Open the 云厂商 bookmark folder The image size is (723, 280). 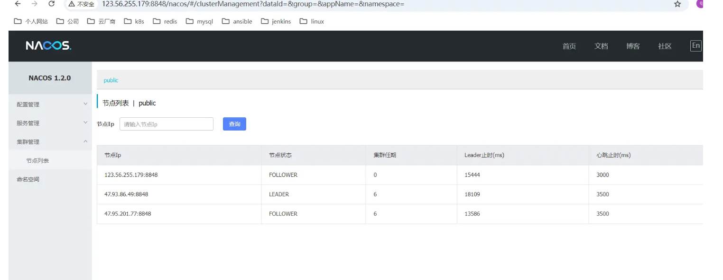point(102,21)
